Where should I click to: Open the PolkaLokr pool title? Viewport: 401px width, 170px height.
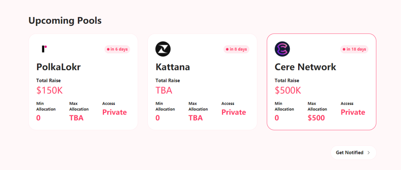click(x=59, y=67)
